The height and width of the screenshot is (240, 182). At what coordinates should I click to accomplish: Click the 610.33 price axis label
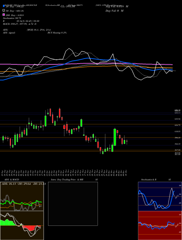click(177, 131)
